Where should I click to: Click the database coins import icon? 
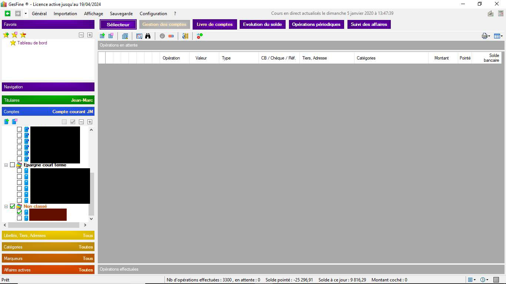[x=185, y=36]
